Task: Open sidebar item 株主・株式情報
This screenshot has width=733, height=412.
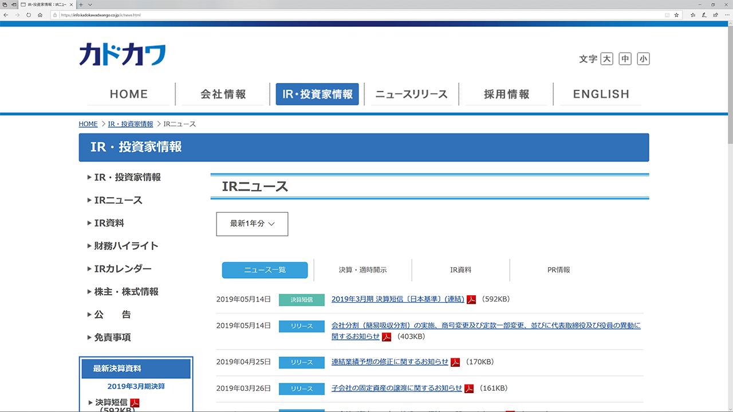Action: coord(126,292)
